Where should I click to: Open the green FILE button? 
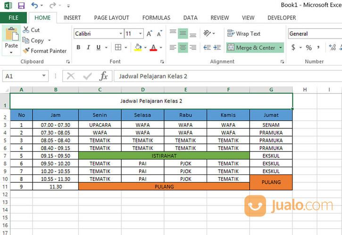[x=14, y=18]
